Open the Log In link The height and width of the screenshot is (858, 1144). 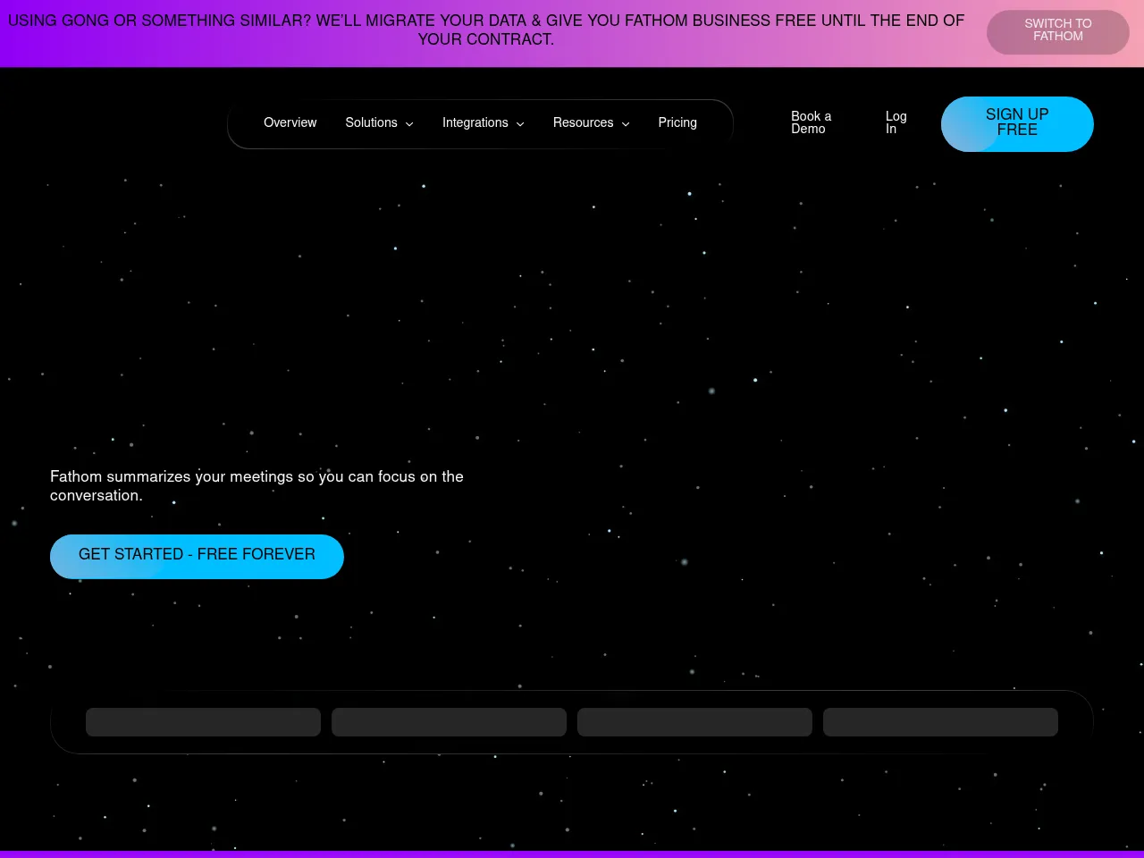coord(896,122)
